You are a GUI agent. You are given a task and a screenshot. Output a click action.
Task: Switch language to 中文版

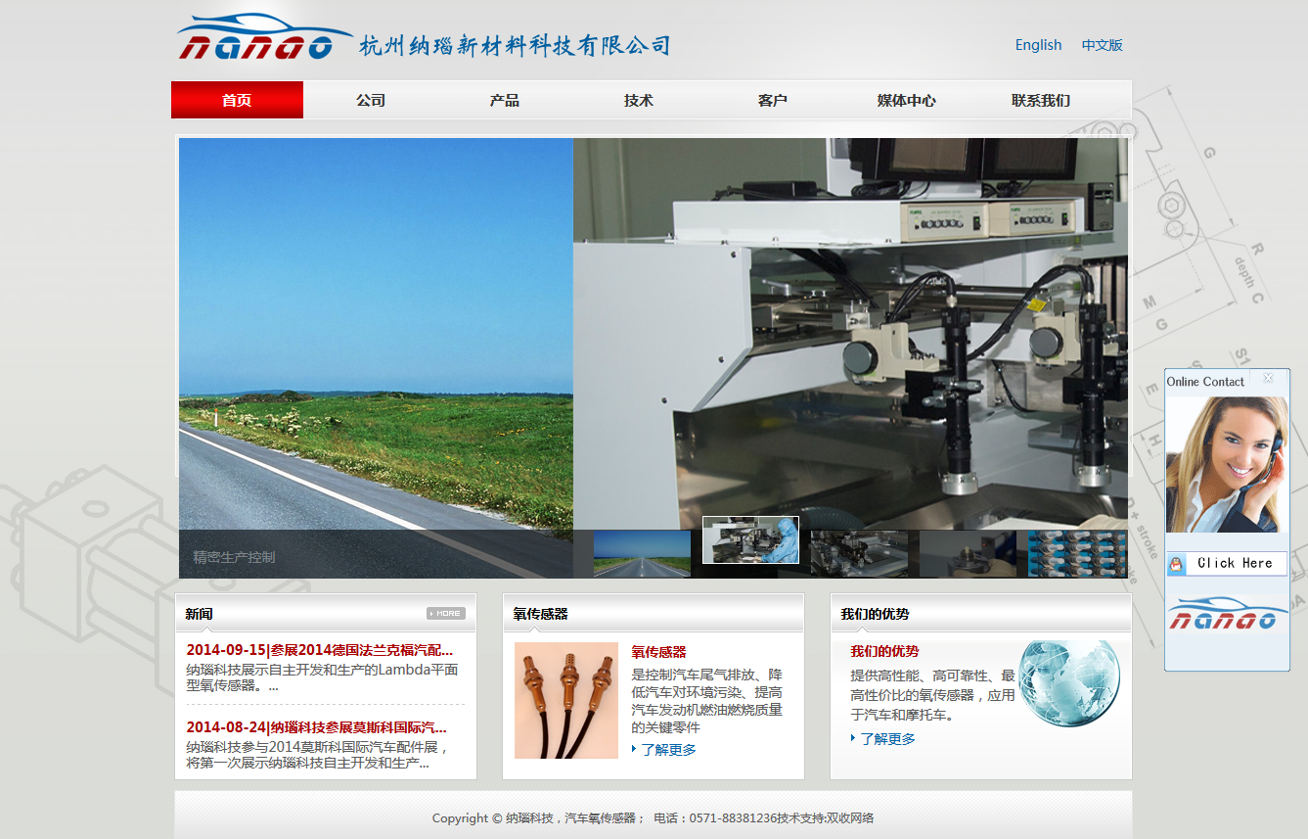click(x=1102, y=45)
